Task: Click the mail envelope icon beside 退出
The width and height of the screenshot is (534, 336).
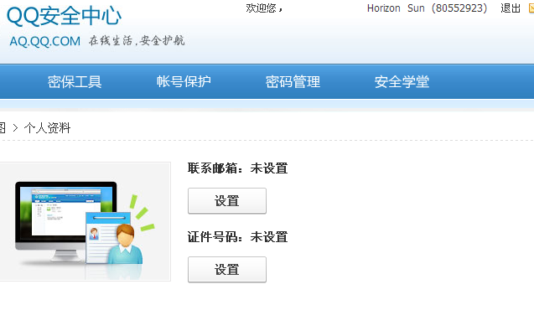Action: 531,8
